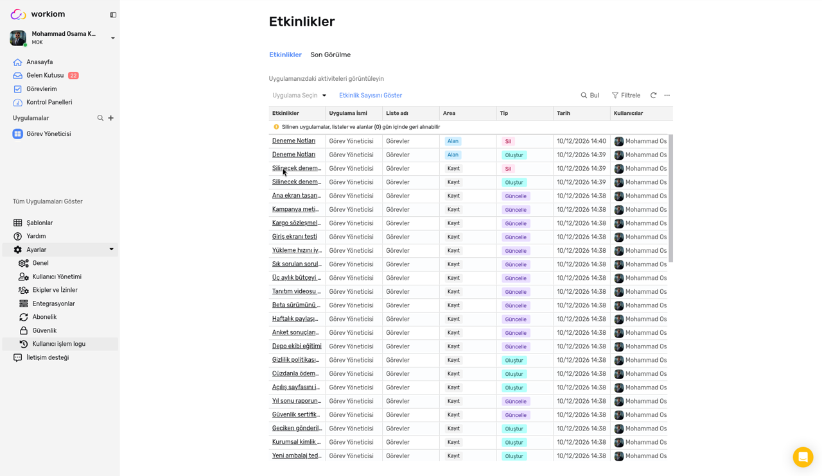822x476 pixels.
Task: Search applications with the magnifier icon
Action: click(x=100, y=118)
